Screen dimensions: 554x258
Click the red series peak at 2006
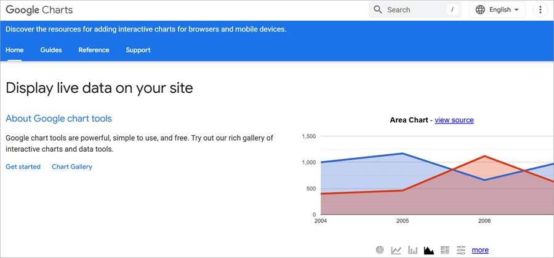point(484,156)
